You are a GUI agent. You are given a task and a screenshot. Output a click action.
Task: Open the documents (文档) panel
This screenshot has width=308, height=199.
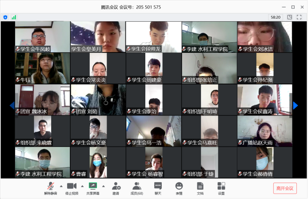click(200, 188)
